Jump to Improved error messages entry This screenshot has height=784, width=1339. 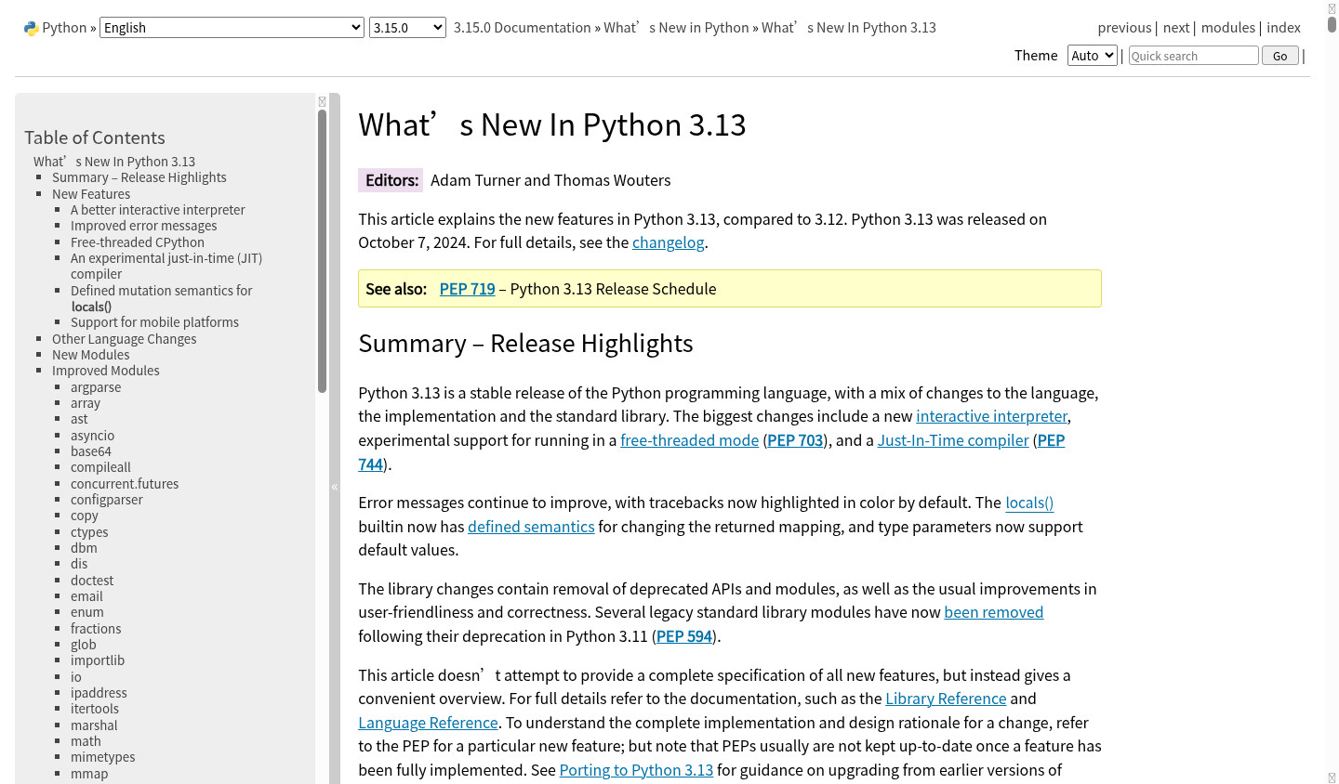(143, 226)
